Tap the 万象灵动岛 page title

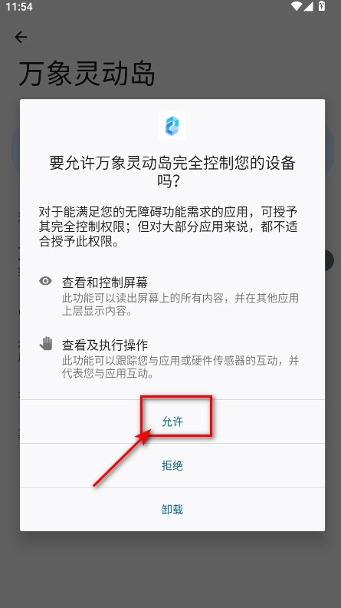[x=87, y=73]
